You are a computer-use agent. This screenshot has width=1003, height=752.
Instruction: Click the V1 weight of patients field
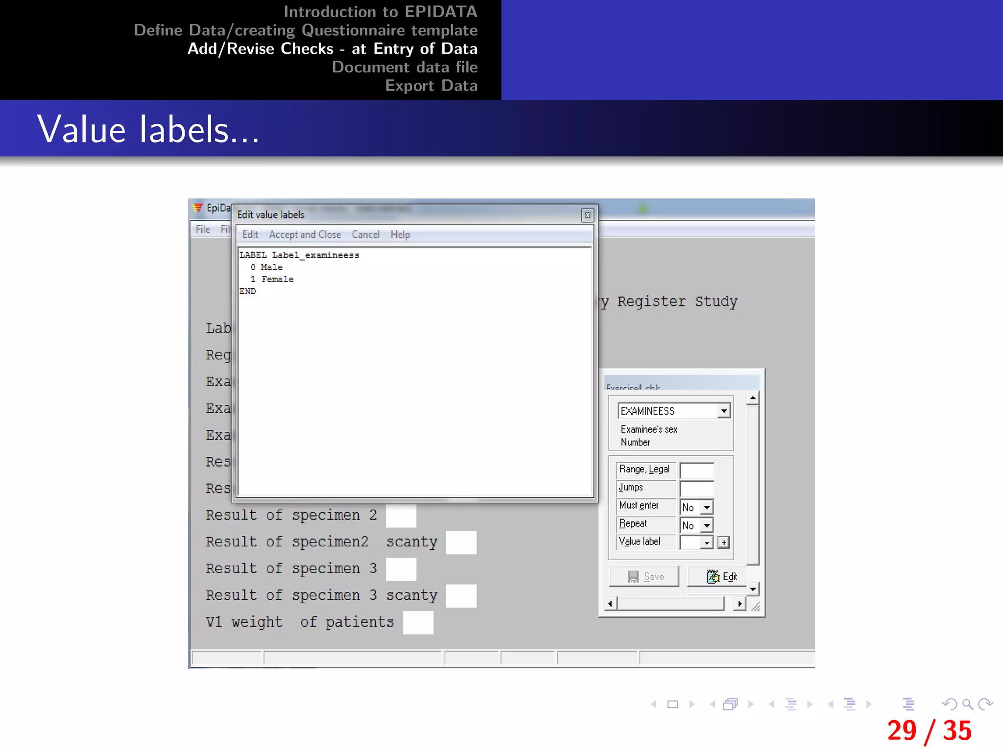[418, 623]
